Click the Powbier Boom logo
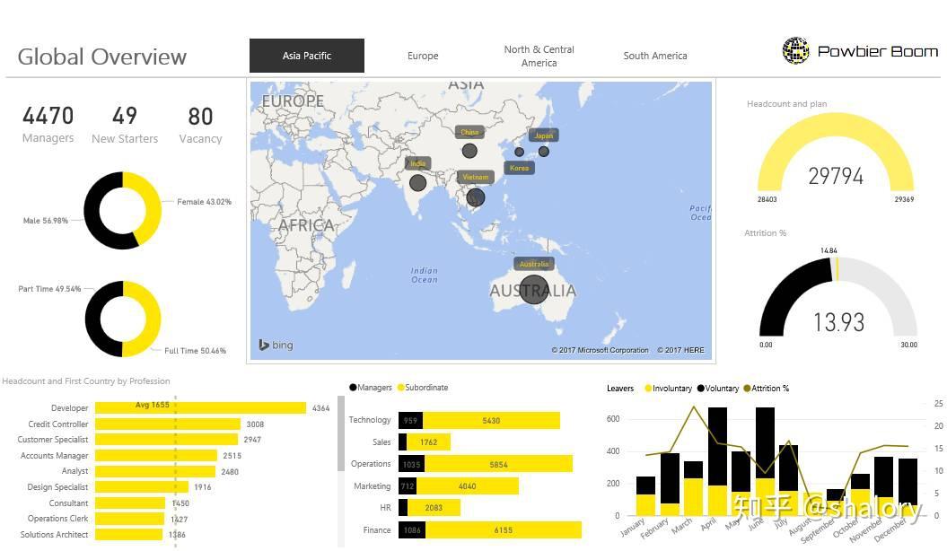Viewport: 947px width, 551px height. 797,51
